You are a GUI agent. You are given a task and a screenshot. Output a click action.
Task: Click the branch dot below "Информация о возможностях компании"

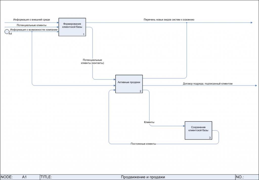32,32
